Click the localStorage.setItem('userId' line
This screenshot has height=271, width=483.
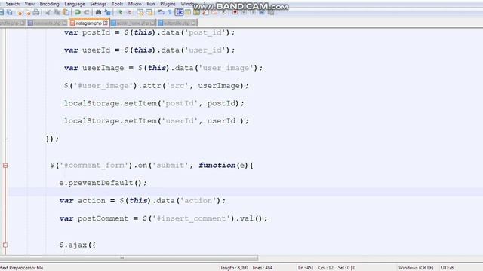coord(156,121)
